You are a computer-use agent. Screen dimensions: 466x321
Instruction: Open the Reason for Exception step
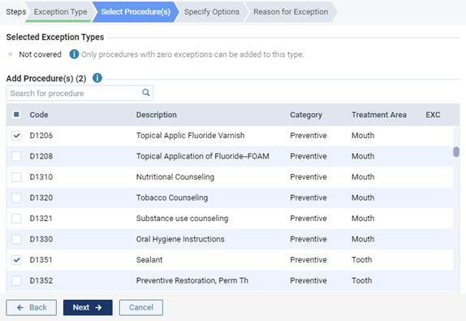(291, 12)
